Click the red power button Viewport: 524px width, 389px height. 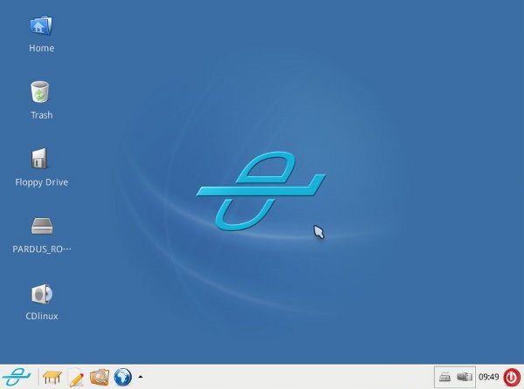(512, 378)
